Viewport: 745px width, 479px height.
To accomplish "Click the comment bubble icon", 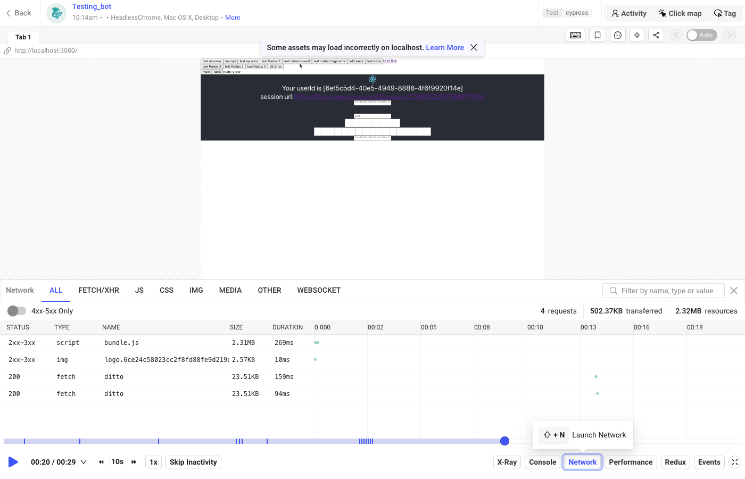I will 617,35.
